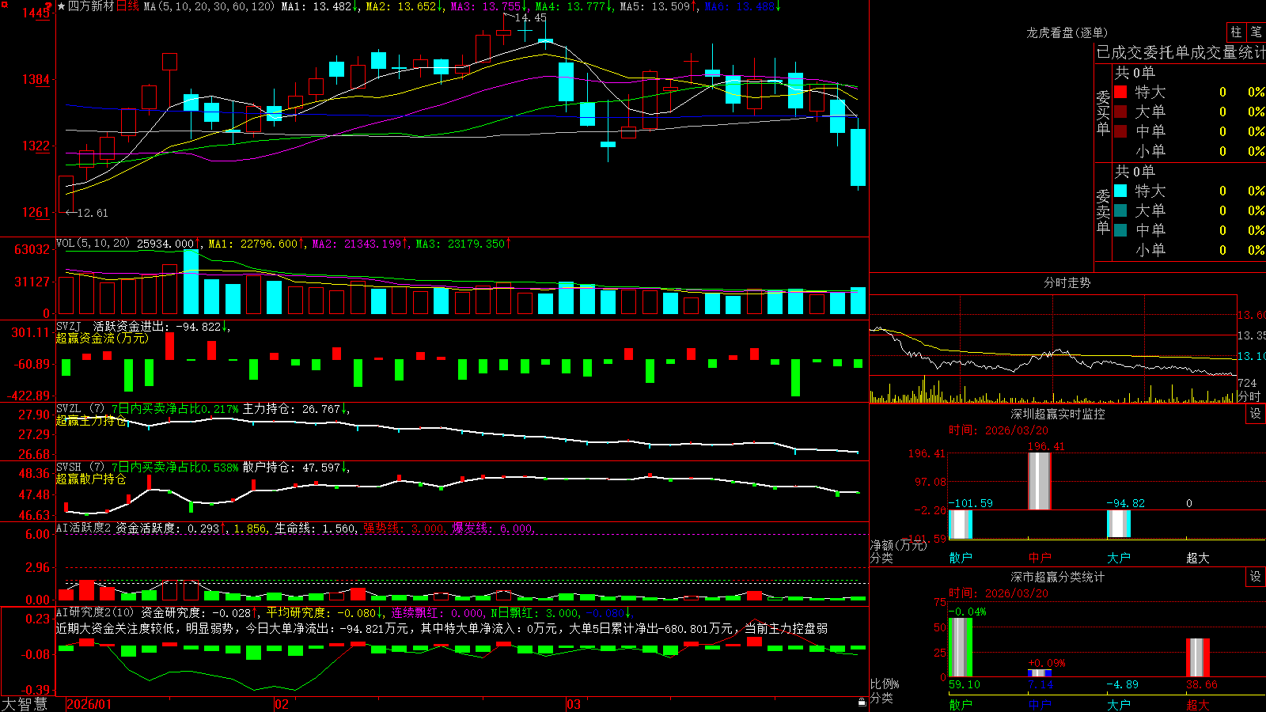This screenshot has width=1266, height=712.
Task: Click the teal 中单 sell-order swatch
Action: [x=1120, y=230]
